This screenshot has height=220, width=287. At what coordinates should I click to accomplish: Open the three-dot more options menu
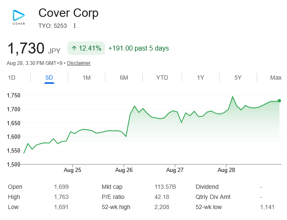[75, 26]
